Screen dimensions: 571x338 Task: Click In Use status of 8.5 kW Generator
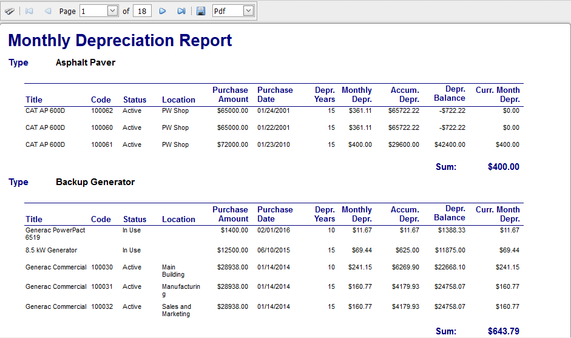point(132,251)
